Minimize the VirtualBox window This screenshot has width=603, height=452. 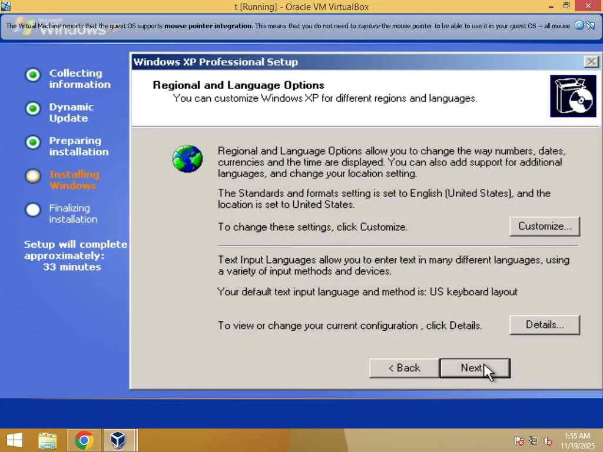[551, 6]
